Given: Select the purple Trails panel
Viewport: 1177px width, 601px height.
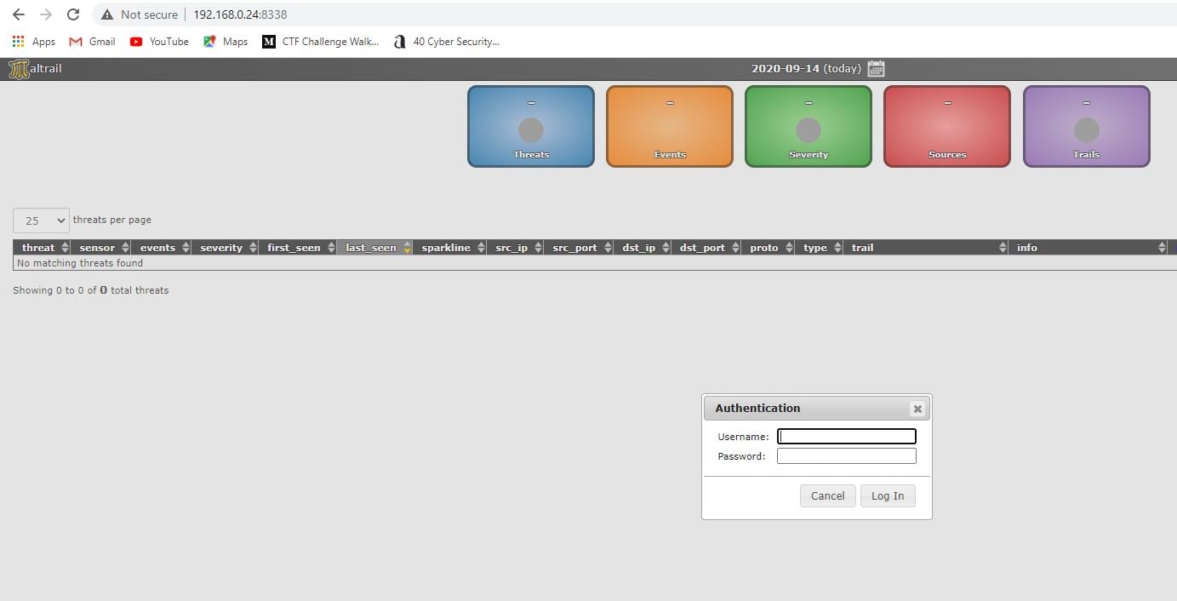Looking at the screenshot, I should click(1087, 126).
